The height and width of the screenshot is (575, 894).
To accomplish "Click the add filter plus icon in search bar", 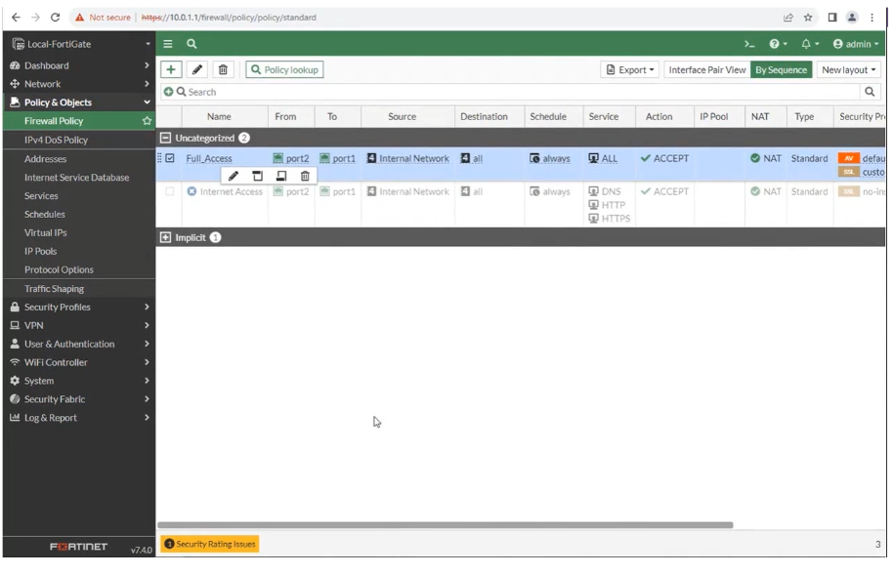I will [x=168, y=92].
